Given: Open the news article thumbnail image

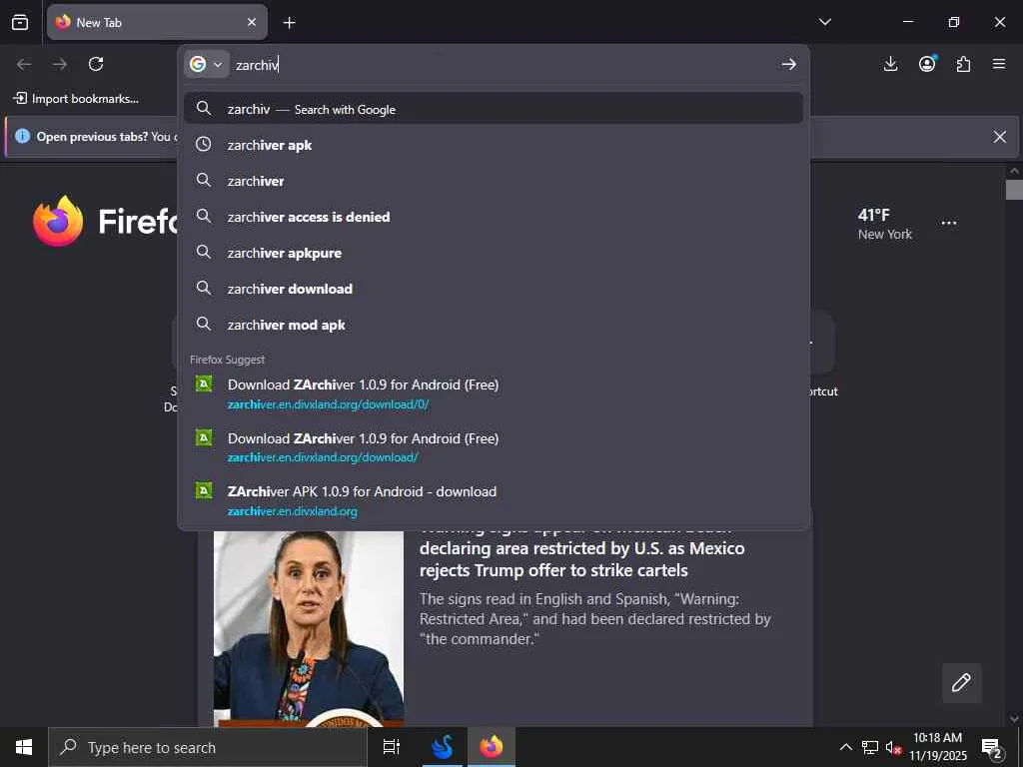Looking at the screenshot, I should [x=309, y=628].
